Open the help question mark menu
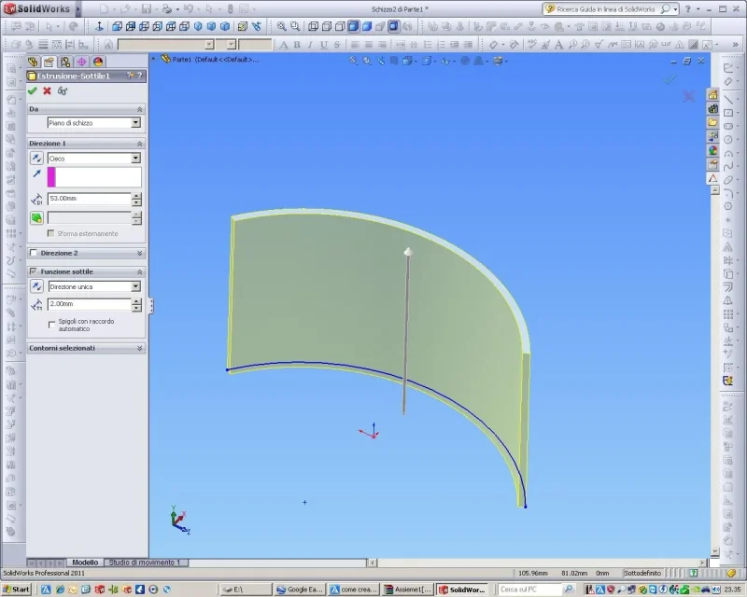Screen dimensions: 747x597 pos(687,8)
